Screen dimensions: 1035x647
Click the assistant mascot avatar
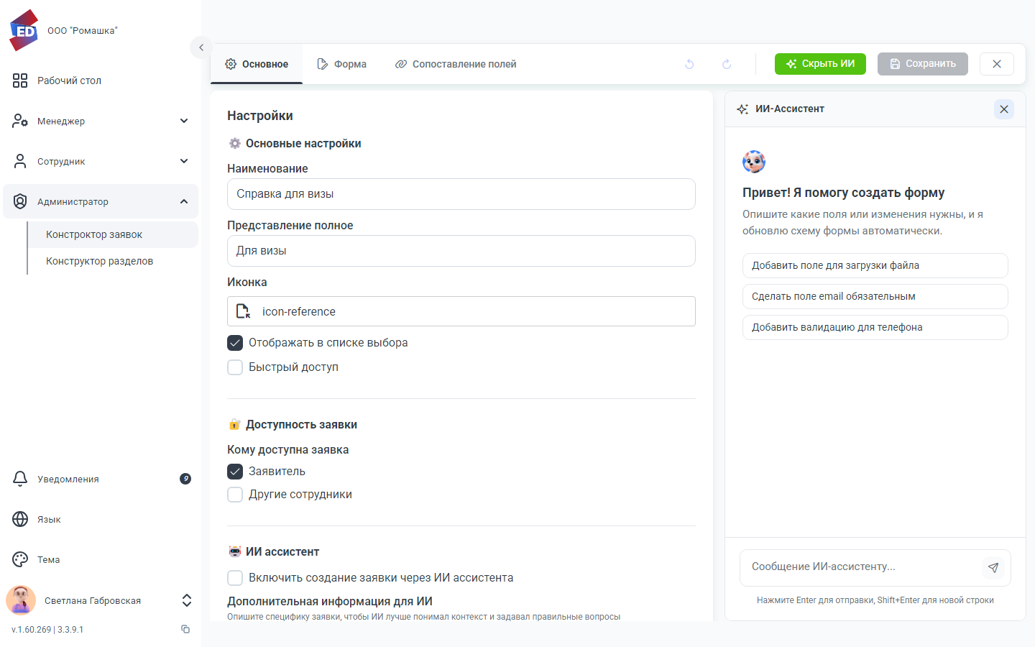point(754,162)
